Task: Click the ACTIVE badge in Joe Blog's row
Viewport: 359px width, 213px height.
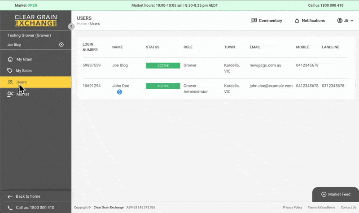Action: (x=163, y=65)
